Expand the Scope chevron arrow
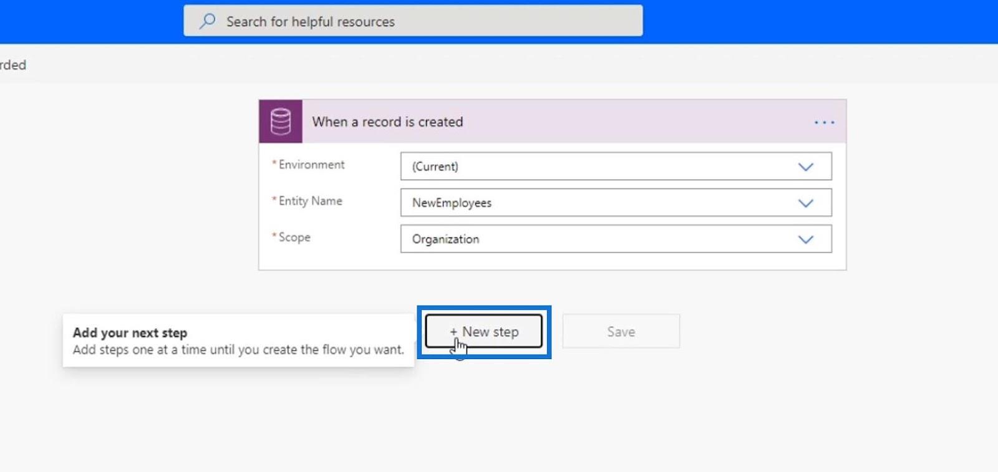Screen dimensions: 998x472 [806, 239]
